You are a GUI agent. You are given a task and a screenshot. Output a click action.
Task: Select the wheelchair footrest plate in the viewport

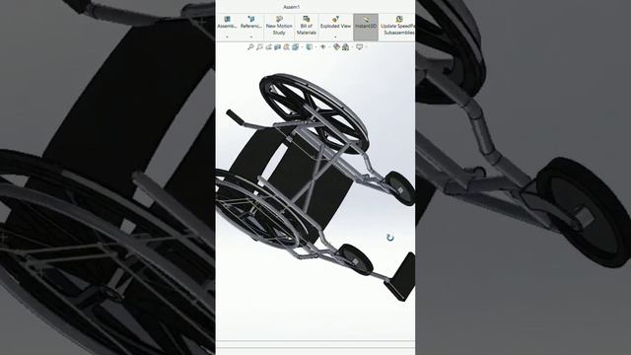(401, 278)
